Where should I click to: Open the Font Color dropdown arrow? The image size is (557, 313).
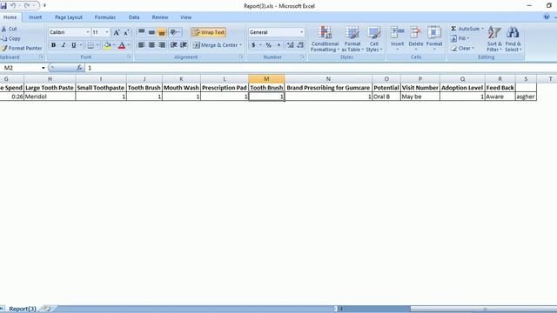pyautogui.click(x=129, y=45)
